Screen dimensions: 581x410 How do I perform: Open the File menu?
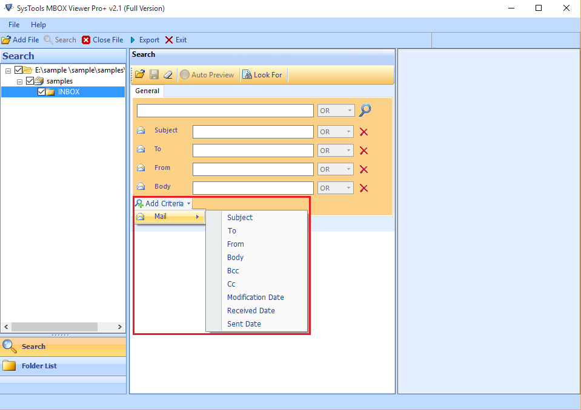point(14,25)
